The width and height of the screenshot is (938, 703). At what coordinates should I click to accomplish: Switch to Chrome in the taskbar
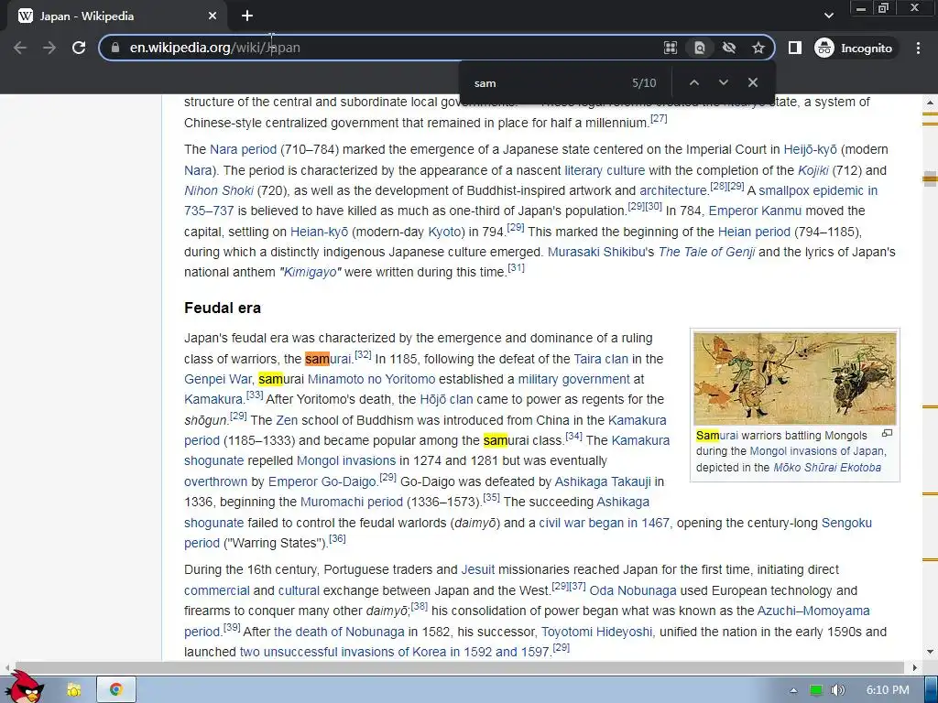tap(116, 690)
